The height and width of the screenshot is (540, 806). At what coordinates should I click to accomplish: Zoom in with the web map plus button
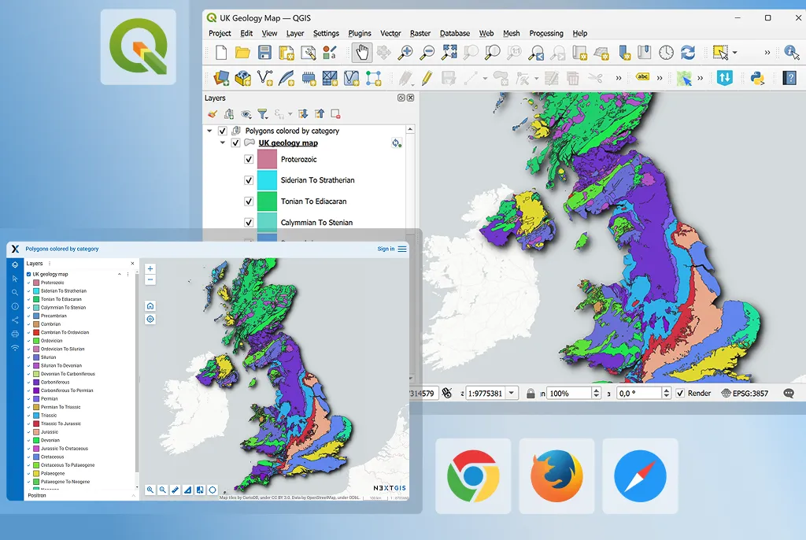[x=150, y=268]
